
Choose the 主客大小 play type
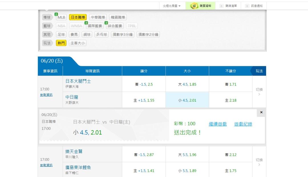click(78, 43)
